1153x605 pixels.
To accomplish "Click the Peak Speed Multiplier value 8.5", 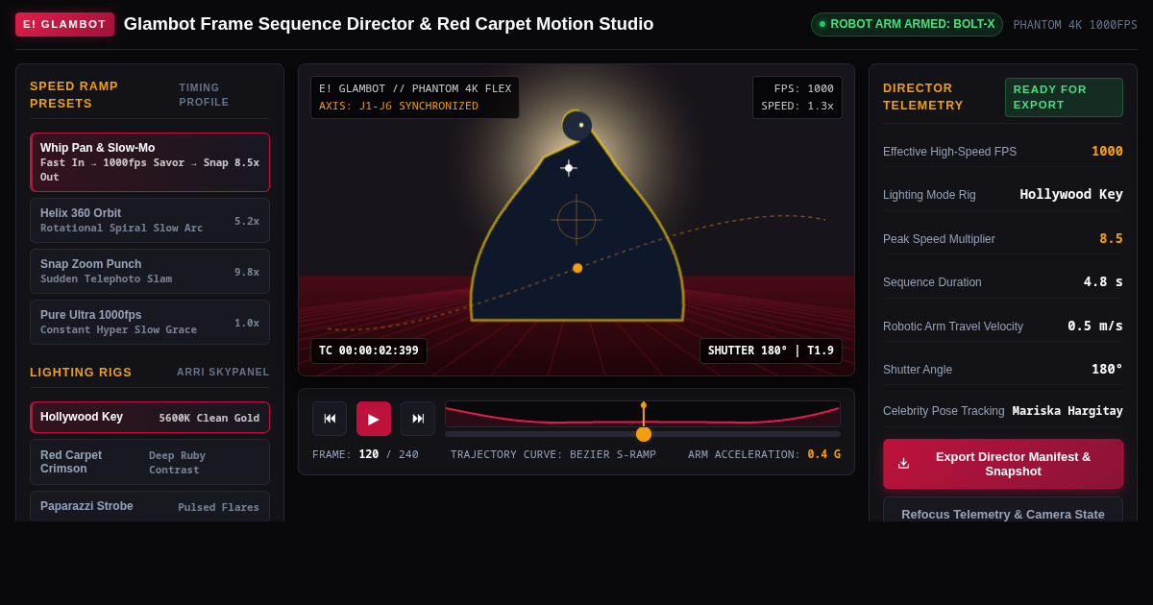I will pyautogui.click(x=1112, y=238).
